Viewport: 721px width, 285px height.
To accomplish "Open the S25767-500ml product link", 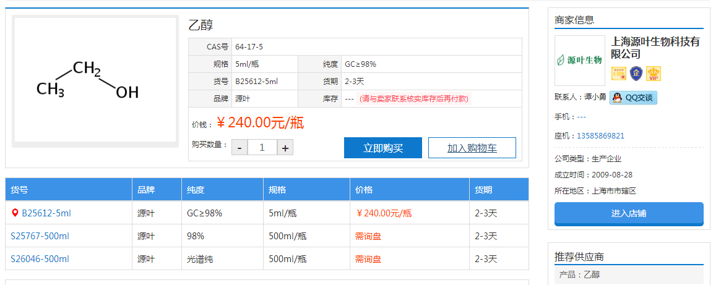I will (x=40, y=236).
